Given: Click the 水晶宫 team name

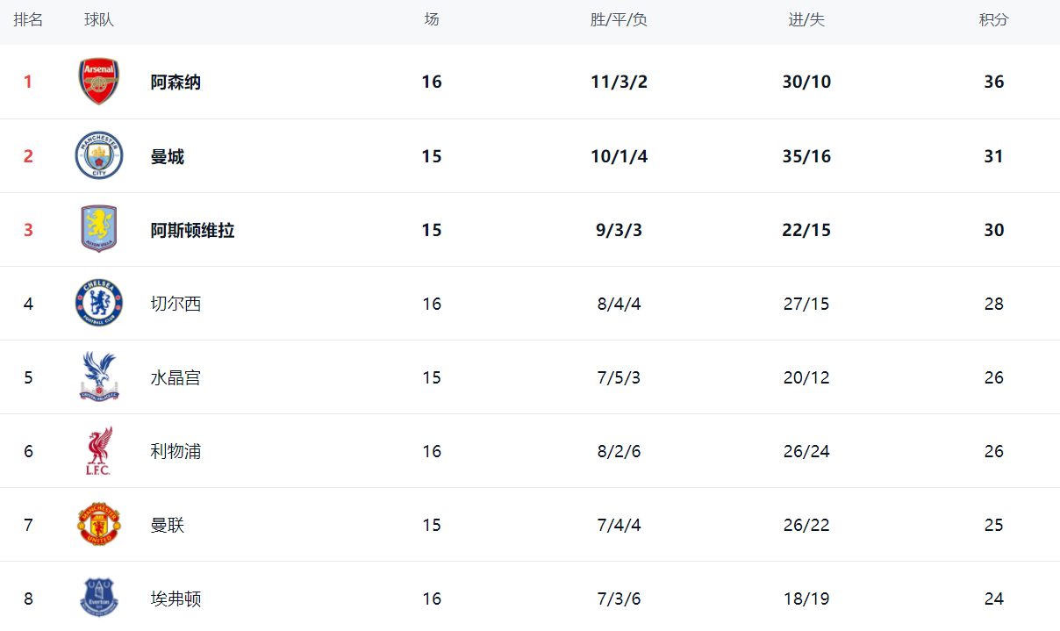Looking at the screenshot, I should (x=175, y=377).
